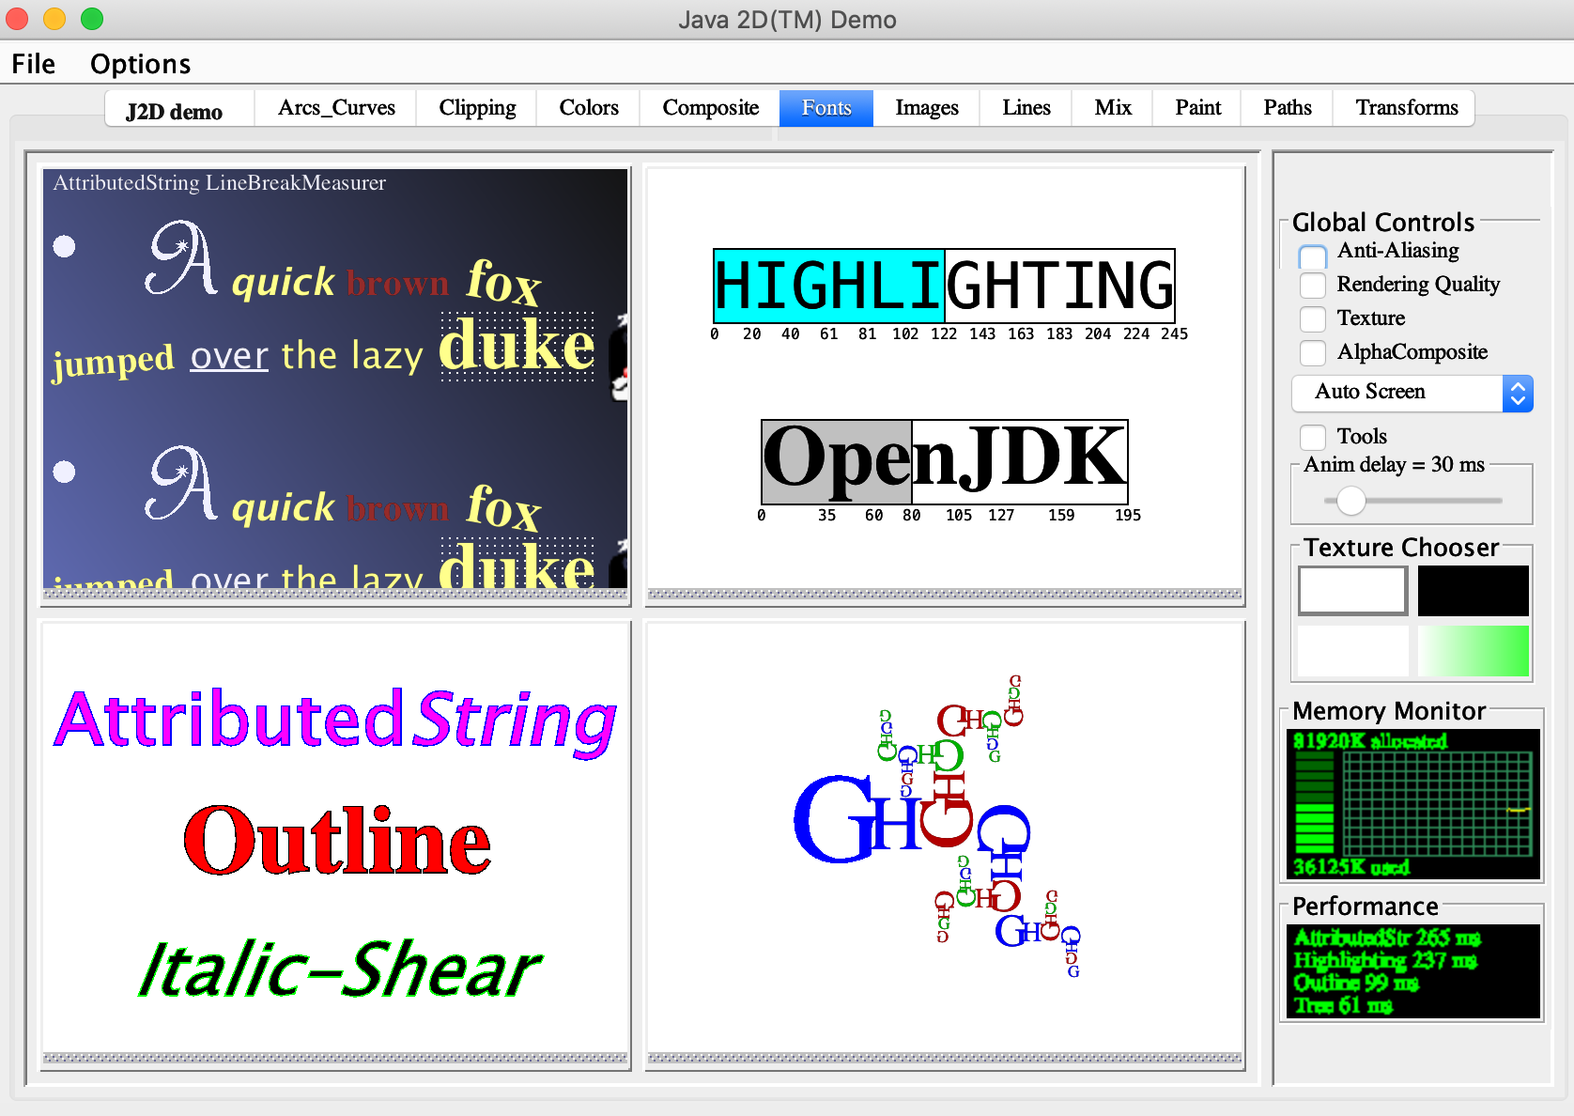Screen dimensions: 1574x1116
Task: Toggle the Rendering Quality checkbox
Action: tap(1312, 285)
